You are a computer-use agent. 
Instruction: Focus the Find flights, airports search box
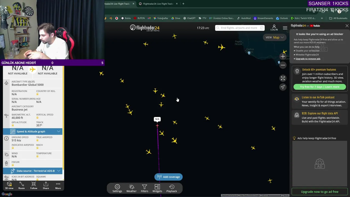[240, 28]
